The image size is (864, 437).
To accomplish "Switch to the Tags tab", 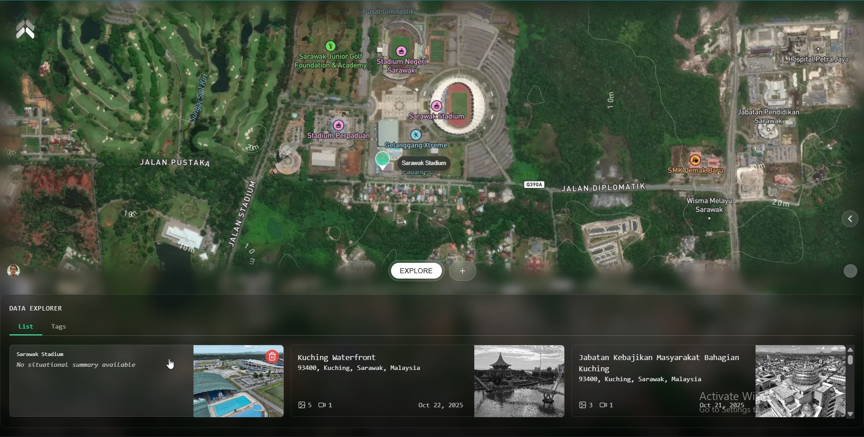I will coord(58,326).
